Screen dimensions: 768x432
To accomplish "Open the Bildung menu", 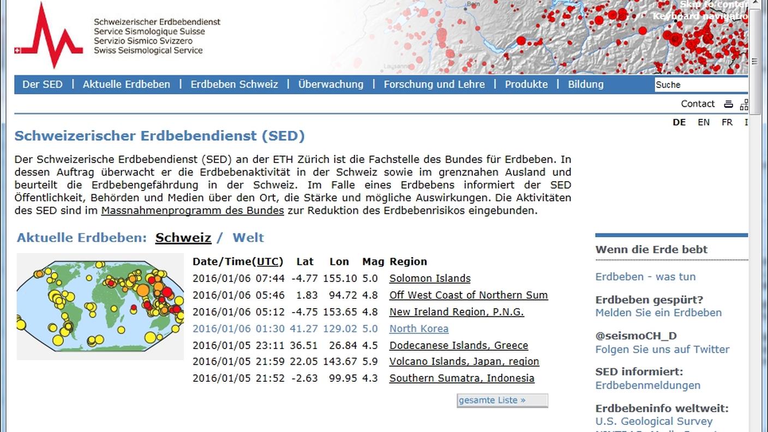I will point(586,85).
